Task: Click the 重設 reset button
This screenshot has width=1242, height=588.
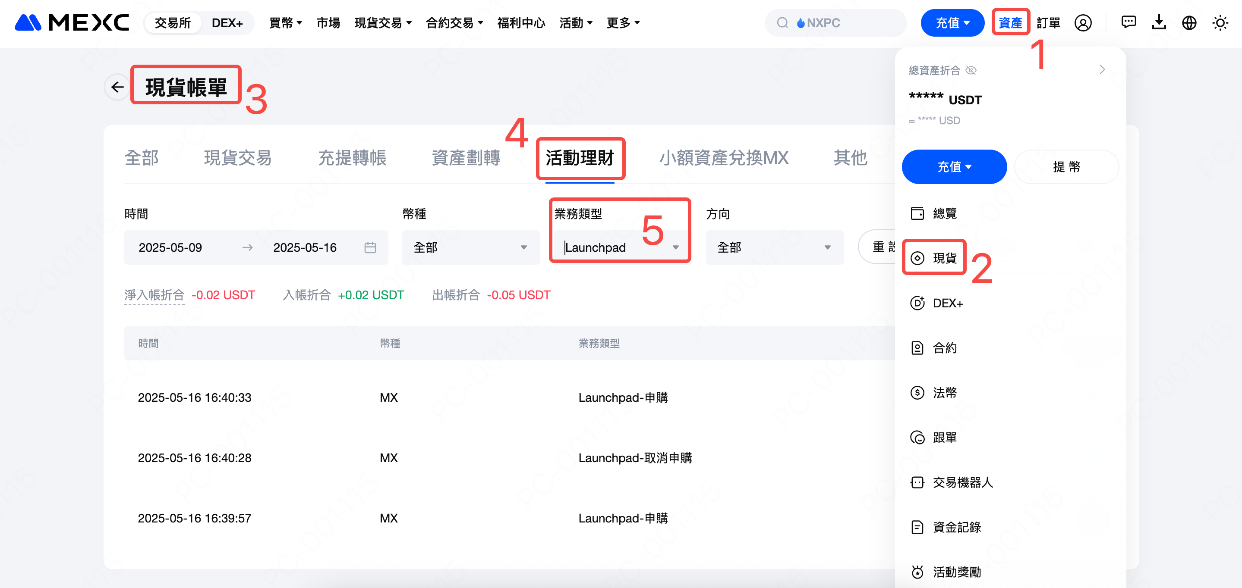Action: (877, 247)
